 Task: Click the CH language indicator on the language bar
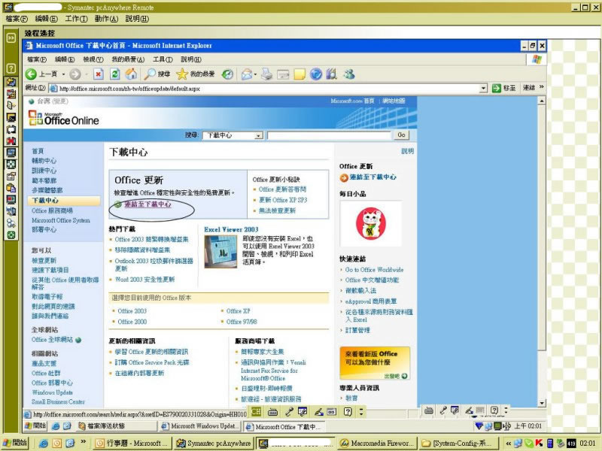click(256, 412)
